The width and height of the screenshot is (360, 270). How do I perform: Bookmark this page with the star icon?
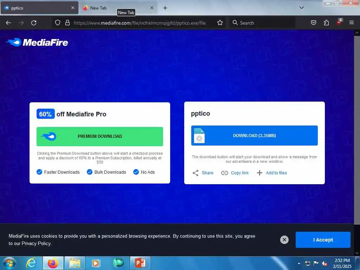[220, 22]
